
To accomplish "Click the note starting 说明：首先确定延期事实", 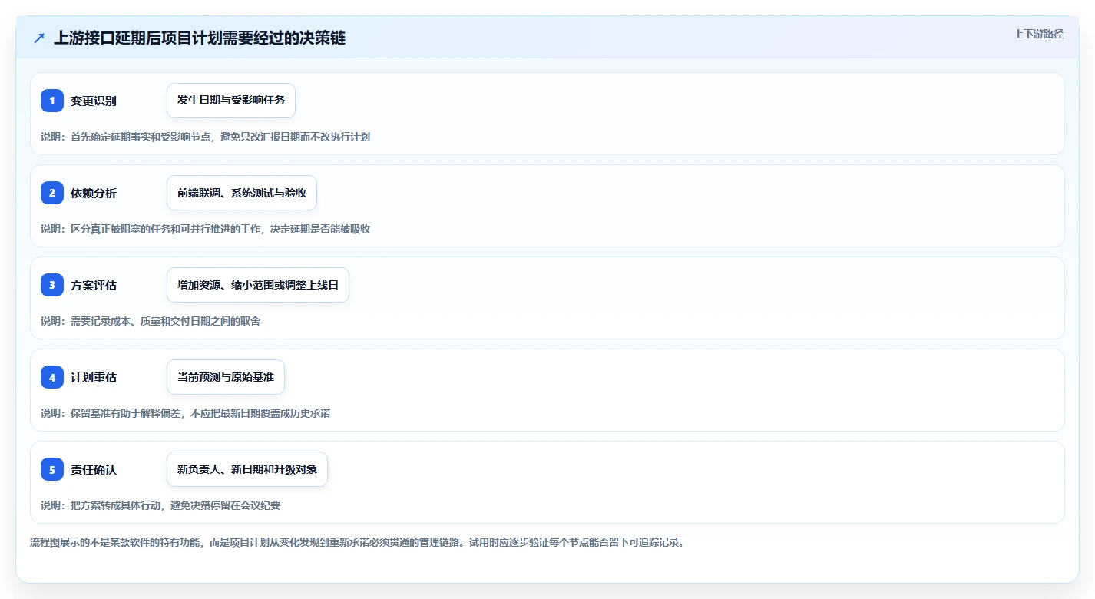I will 206,137.
